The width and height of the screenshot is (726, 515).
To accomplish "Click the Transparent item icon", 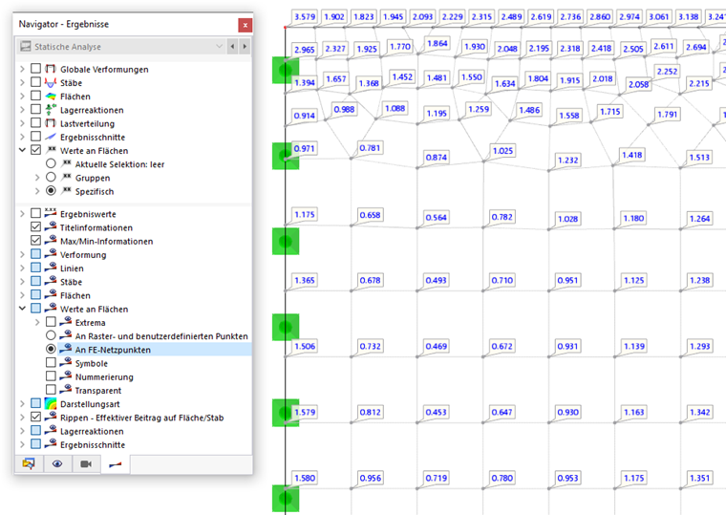I will pyautogui.click(x=66, y=390).
